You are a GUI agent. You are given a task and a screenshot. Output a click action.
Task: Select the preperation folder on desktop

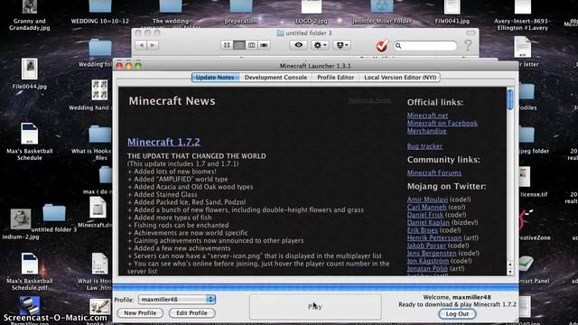click(241, 7)
